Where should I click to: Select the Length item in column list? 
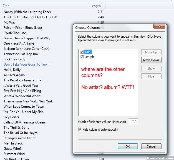click(89, 57)
